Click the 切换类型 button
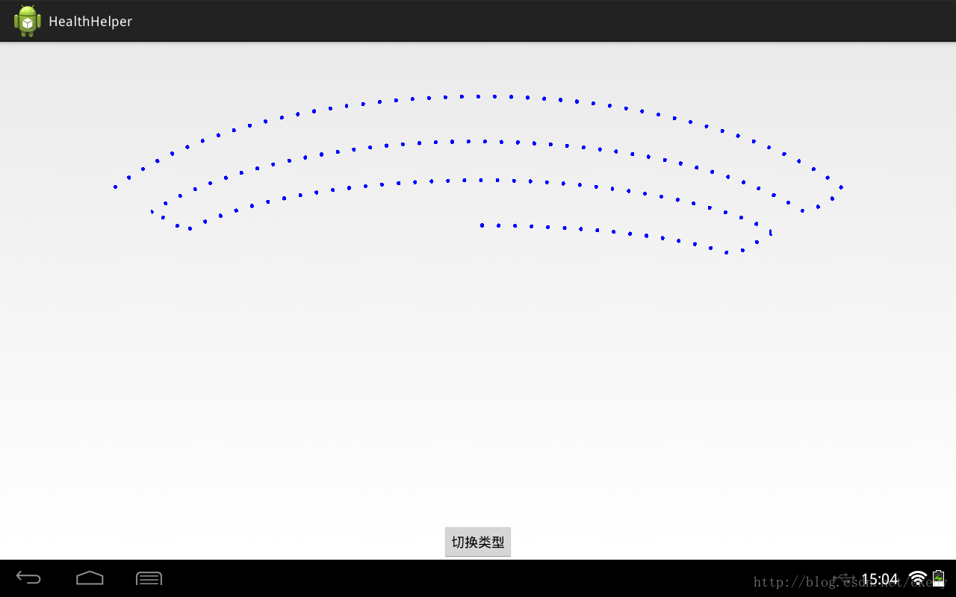 tap(478, 542)
